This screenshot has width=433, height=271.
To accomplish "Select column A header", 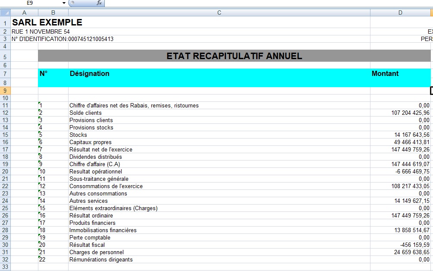I will point(24,13).
